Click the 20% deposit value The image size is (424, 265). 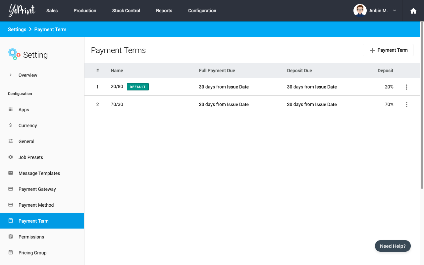[x=389, y=87]
